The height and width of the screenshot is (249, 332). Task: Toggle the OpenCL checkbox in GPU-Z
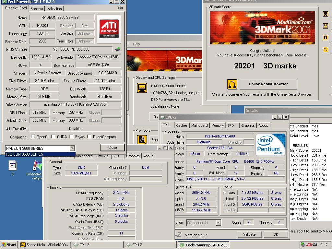pos(33,137)
